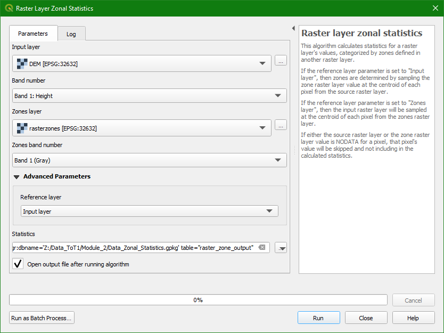Disable open output file after running

tap(18, 264)
